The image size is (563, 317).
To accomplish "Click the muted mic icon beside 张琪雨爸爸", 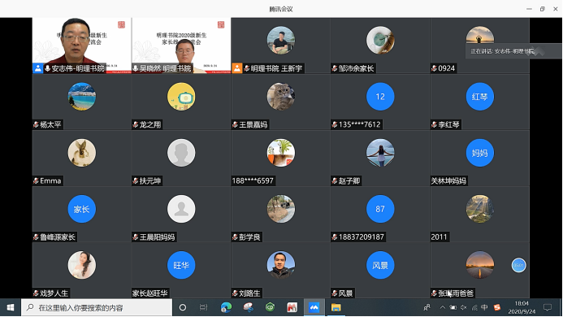I will (434, 293).
